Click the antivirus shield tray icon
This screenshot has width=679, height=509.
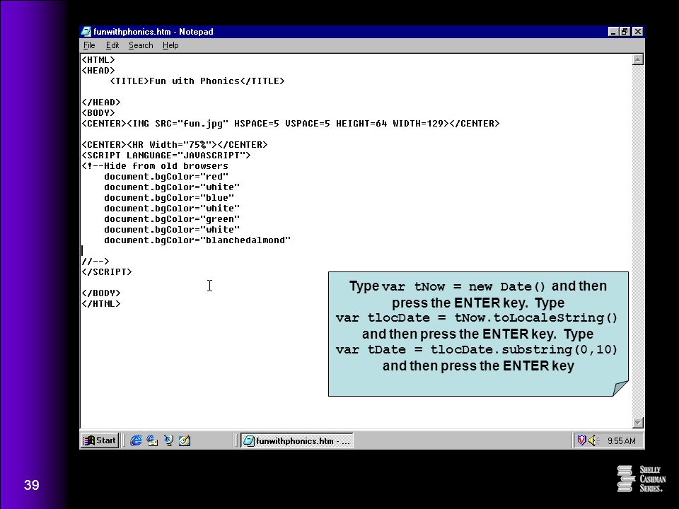pos(581,440)
